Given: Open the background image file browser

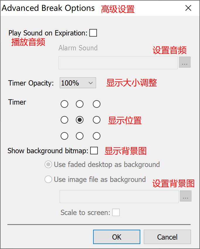Looking at the screenshot, I should click(x=185, y=197).
